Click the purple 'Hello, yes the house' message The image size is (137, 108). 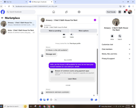point(72,66)
